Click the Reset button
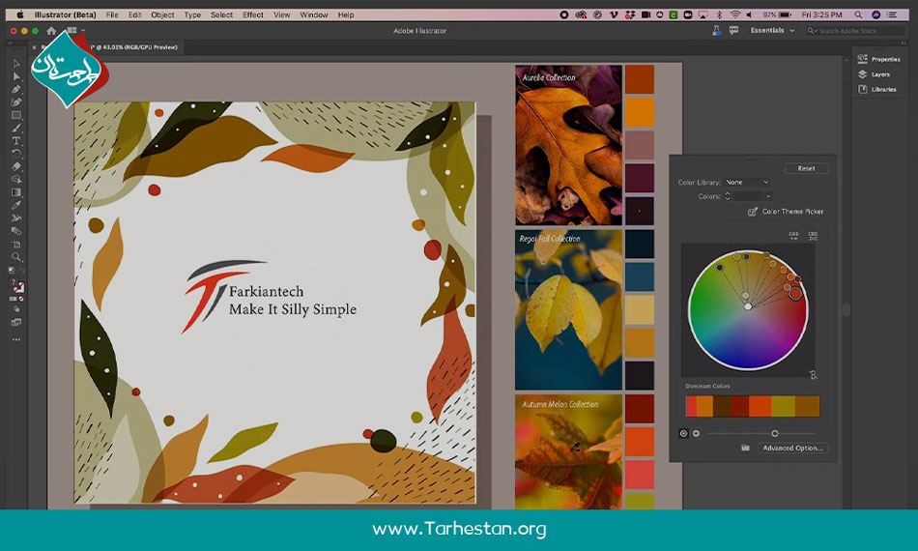 (806, 168)
